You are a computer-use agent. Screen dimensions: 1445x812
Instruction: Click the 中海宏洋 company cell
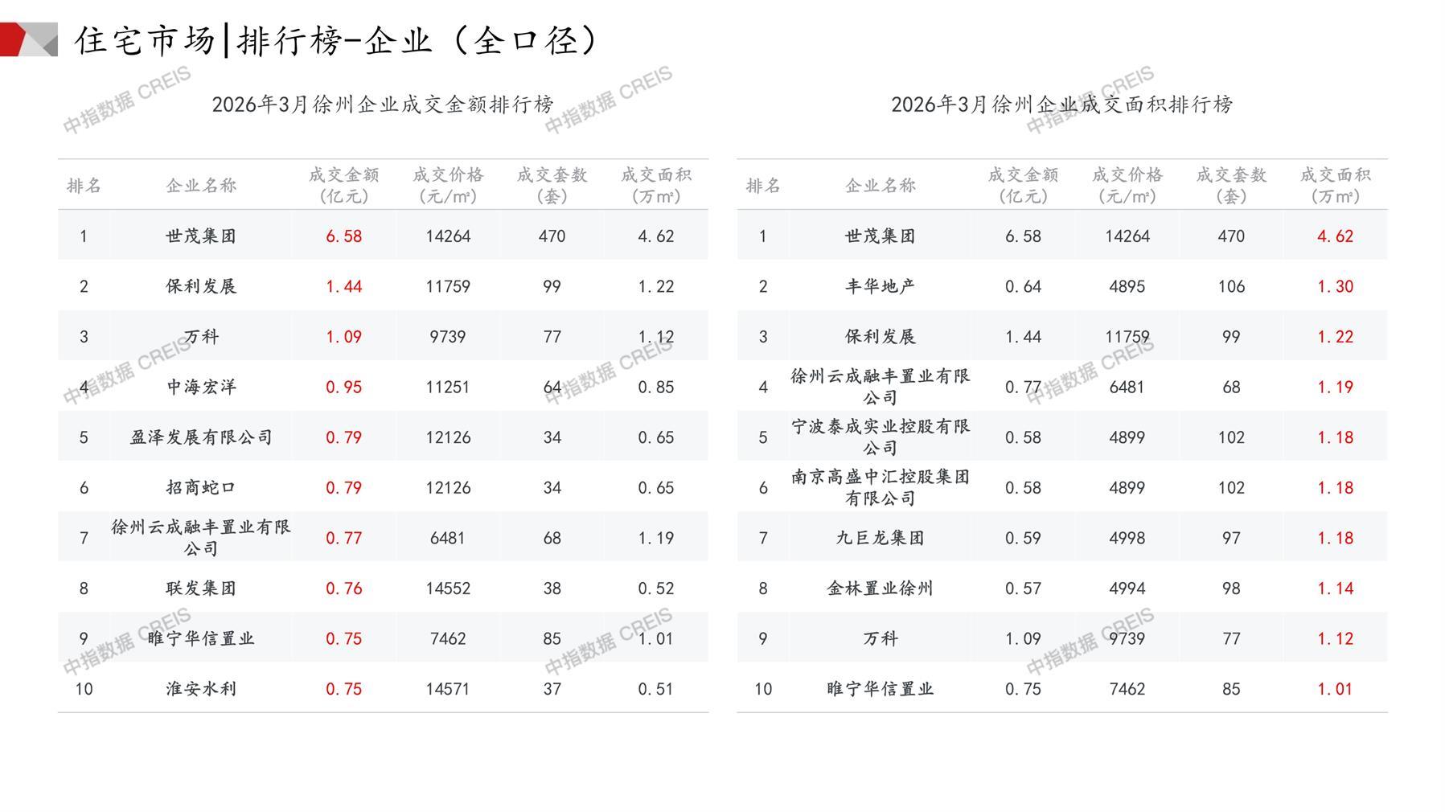click(201, 387)
